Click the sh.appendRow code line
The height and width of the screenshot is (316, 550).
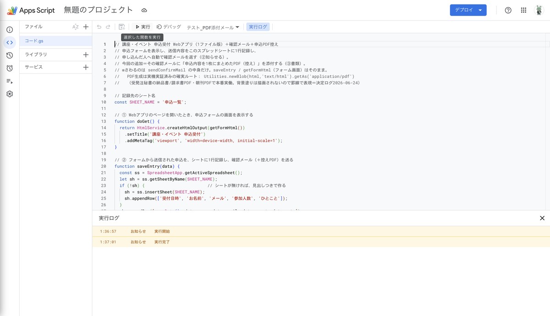[206, 198]
